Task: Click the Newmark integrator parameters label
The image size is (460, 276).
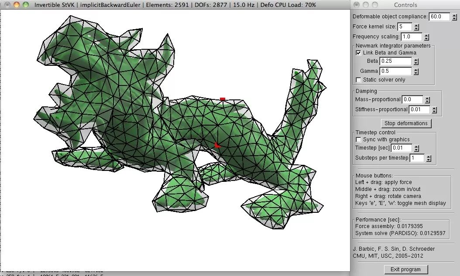Action: [x=393, y=46]
